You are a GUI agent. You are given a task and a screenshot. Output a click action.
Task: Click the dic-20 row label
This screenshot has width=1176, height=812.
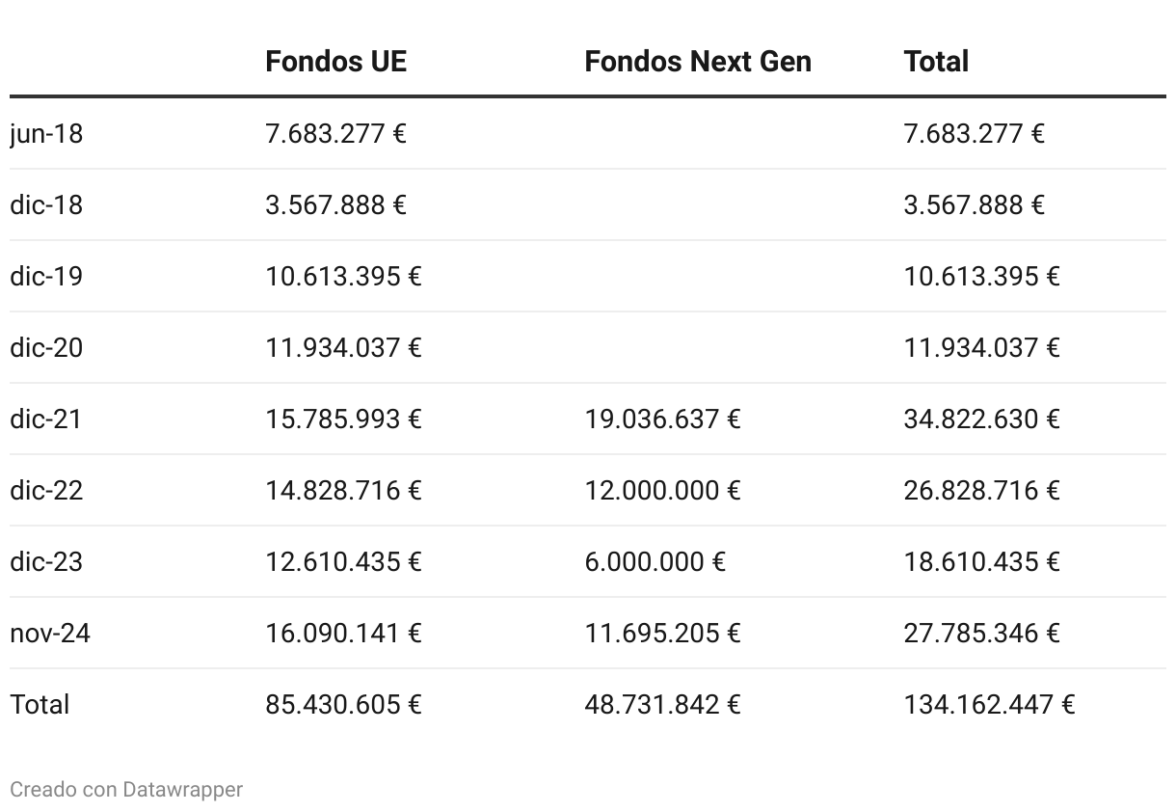pos(46,347)
